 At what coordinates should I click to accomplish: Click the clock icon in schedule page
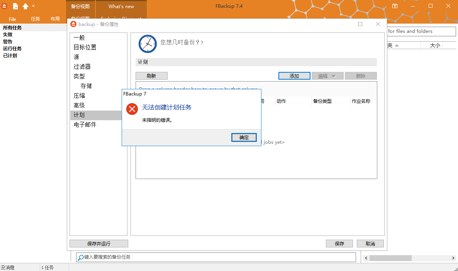148,44
